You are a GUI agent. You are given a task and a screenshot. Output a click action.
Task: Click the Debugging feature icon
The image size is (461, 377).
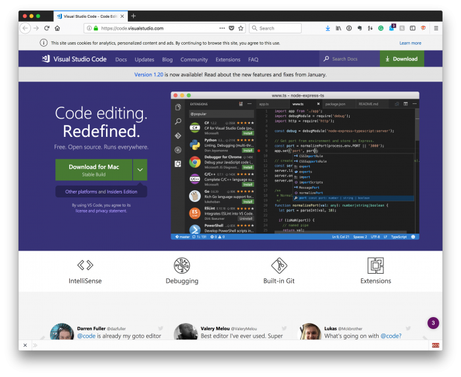(182, 265)
